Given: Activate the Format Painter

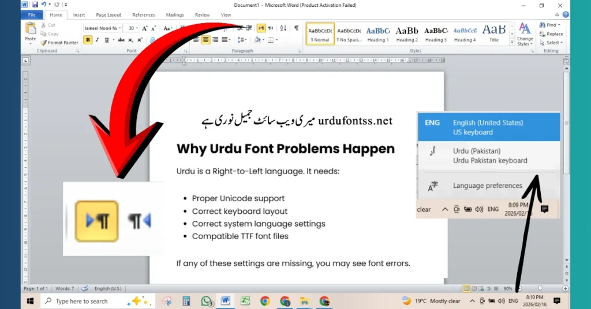Looking at the screenshot, I should pyautogui.click(x=59, y=43).
